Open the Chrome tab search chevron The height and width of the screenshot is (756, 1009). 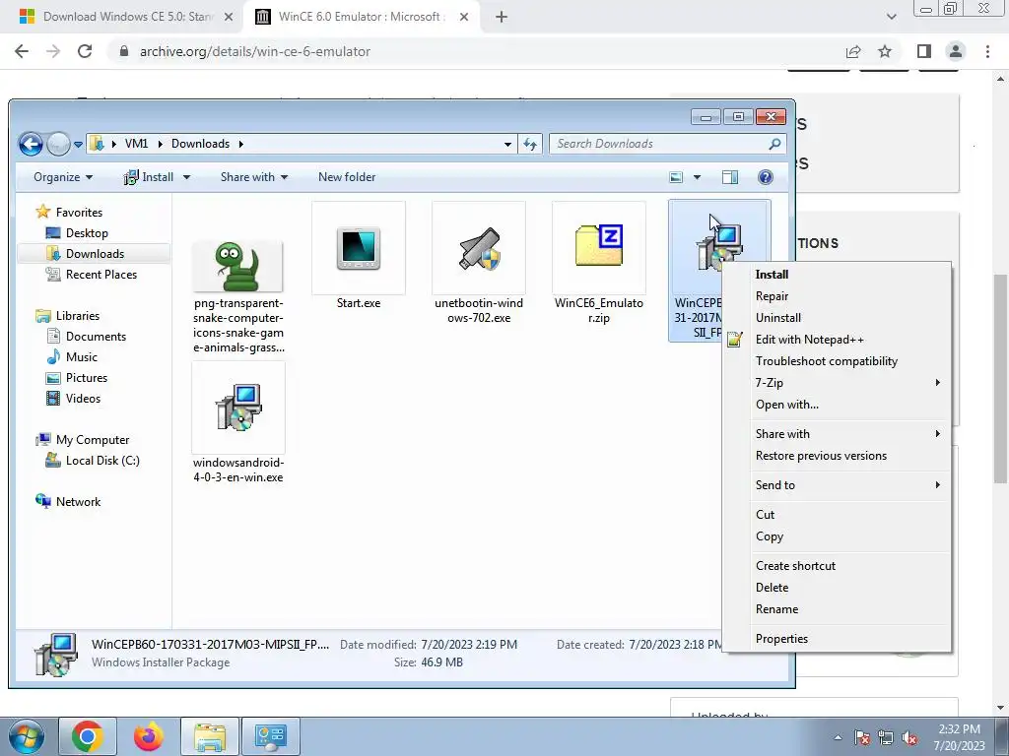(891, 18)
